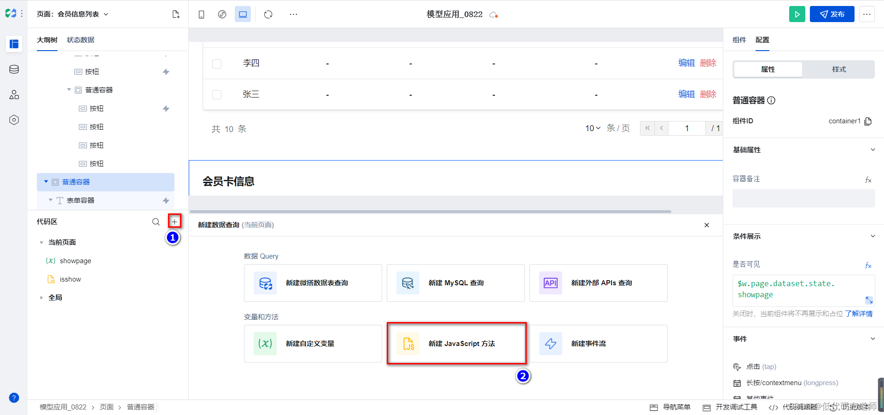
Task: Open 开发调试工具 in the bottom bar
Action: (730, 407)
